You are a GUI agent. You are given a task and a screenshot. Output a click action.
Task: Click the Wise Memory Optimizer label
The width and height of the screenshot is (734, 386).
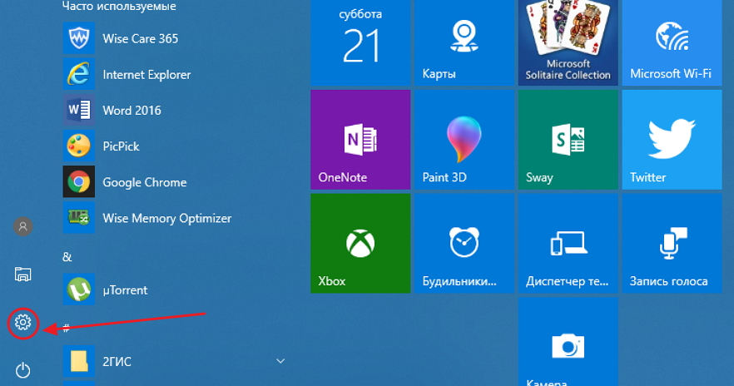coord(167,219)
